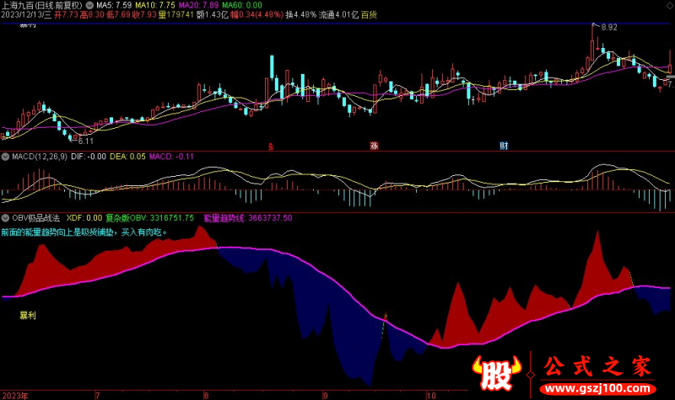Screen dimensions: 675x400
Task: Click the 8.92 high price label
Action: tap(609, 28)
